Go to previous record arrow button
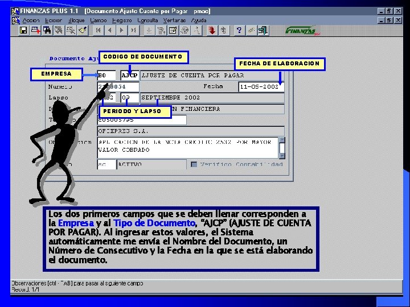Image resolution: width=410 pixels, height=307 pixels. pyautogui.click(x=110, y=31)
